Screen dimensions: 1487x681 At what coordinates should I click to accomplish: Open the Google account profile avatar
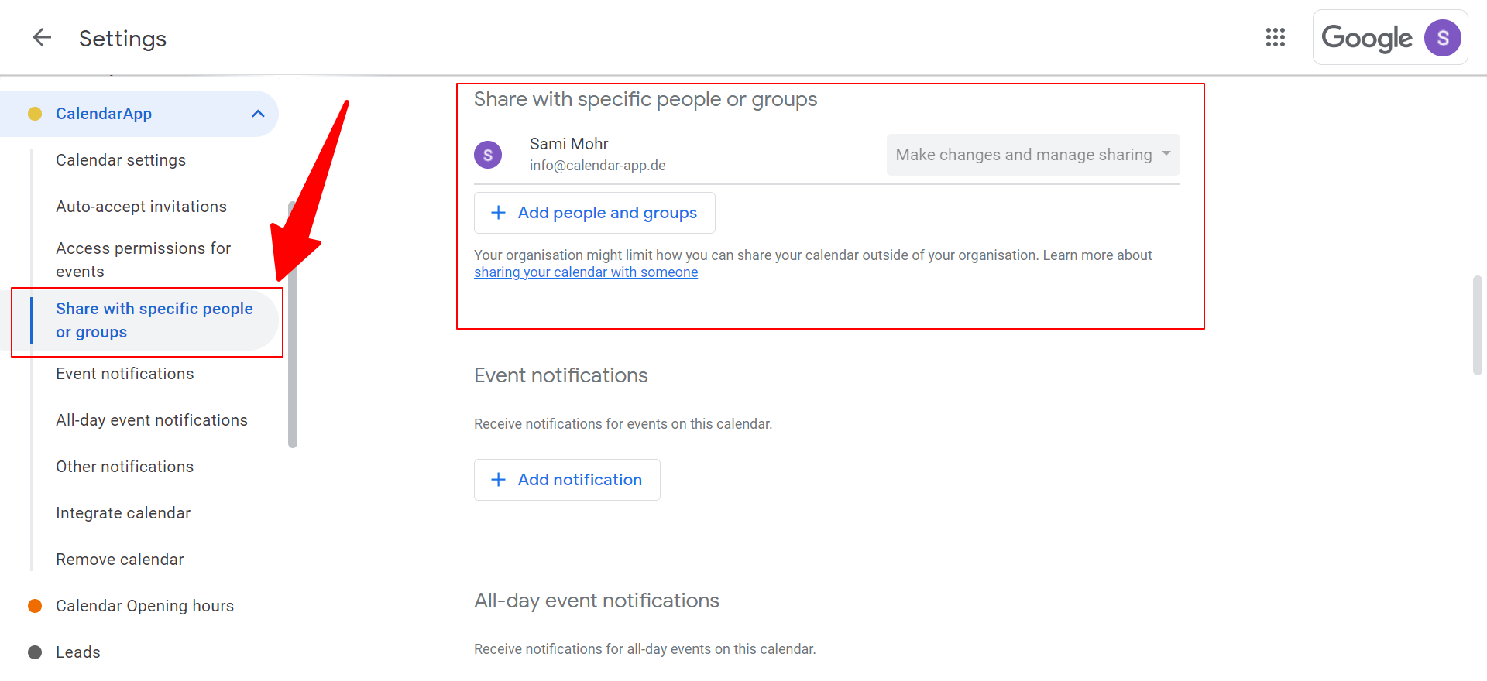[x=1442, y=38]
